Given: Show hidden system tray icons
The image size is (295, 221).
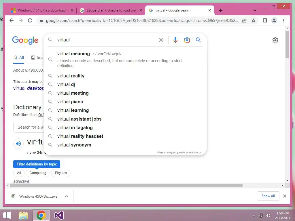Looking at the screenshot, I should 254,216.
